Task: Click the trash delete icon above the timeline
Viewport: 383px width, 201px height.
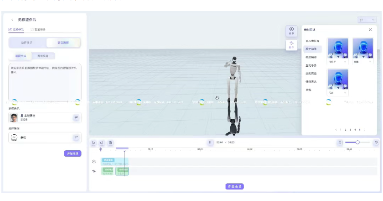Action: (x=110, y=143)
